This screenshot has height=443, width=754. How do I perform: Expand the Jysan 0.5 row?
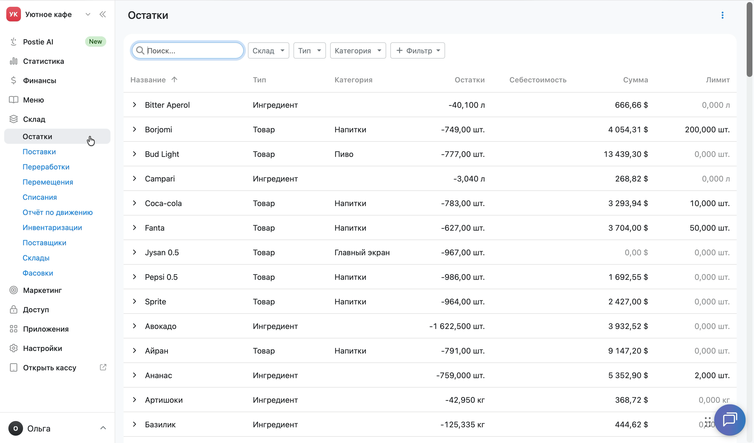coord(135,252)
